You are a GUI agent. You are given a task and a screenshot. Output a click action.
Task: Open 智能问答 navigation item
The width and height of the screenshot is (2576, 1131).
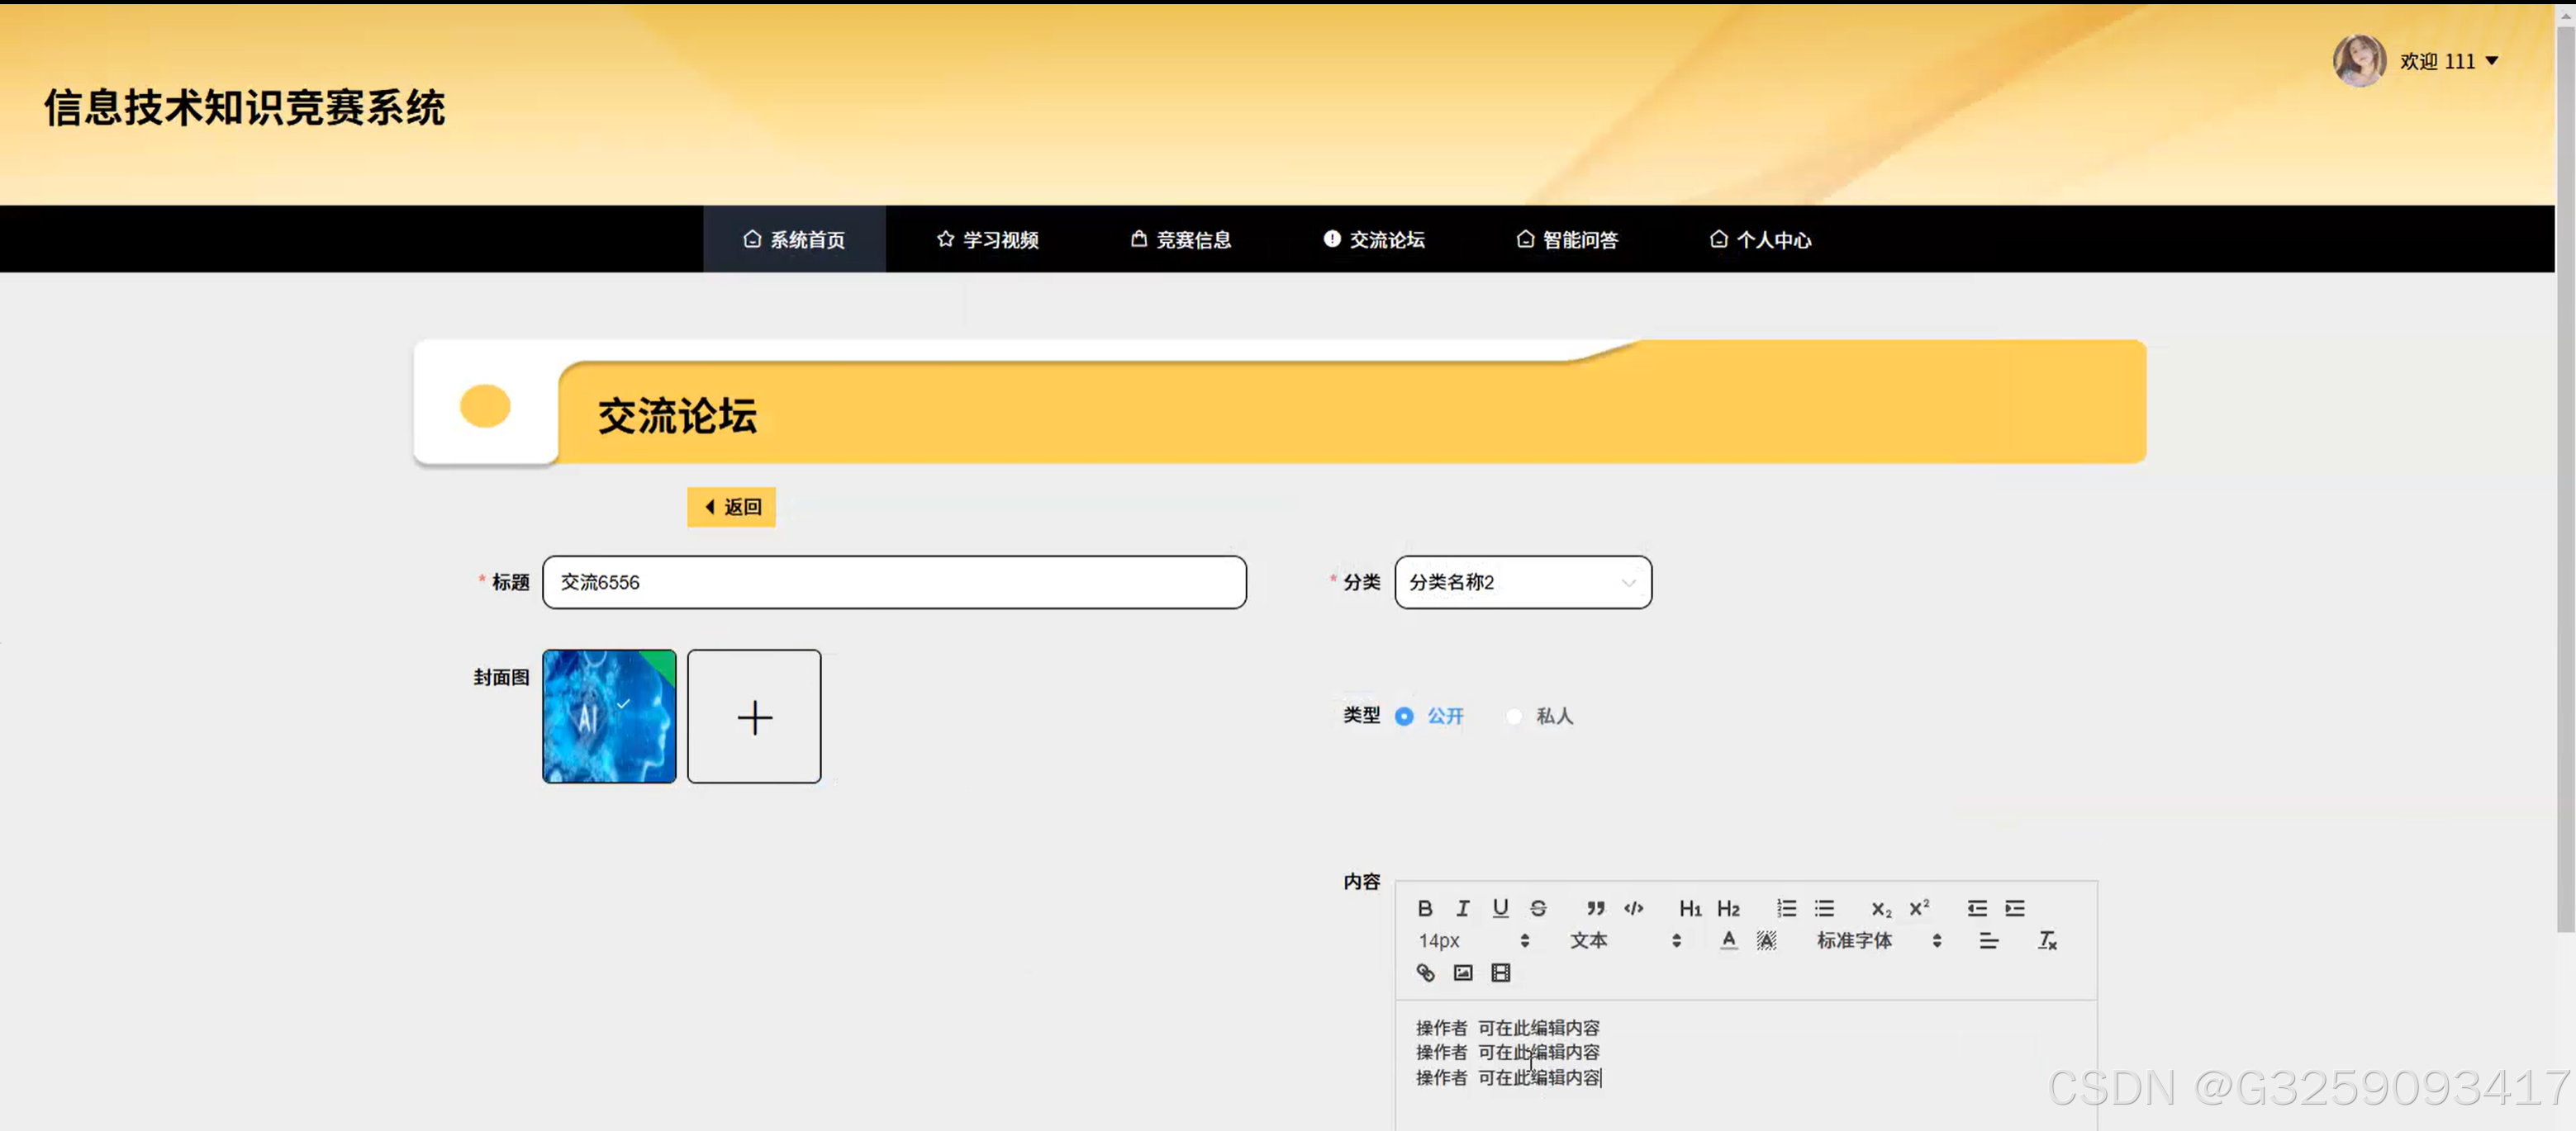[x=1567, y=239]
